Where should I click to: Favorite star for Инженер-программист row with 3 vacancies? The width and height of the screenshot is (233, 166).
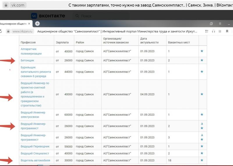pyautogui.click(x=202, y=139)
